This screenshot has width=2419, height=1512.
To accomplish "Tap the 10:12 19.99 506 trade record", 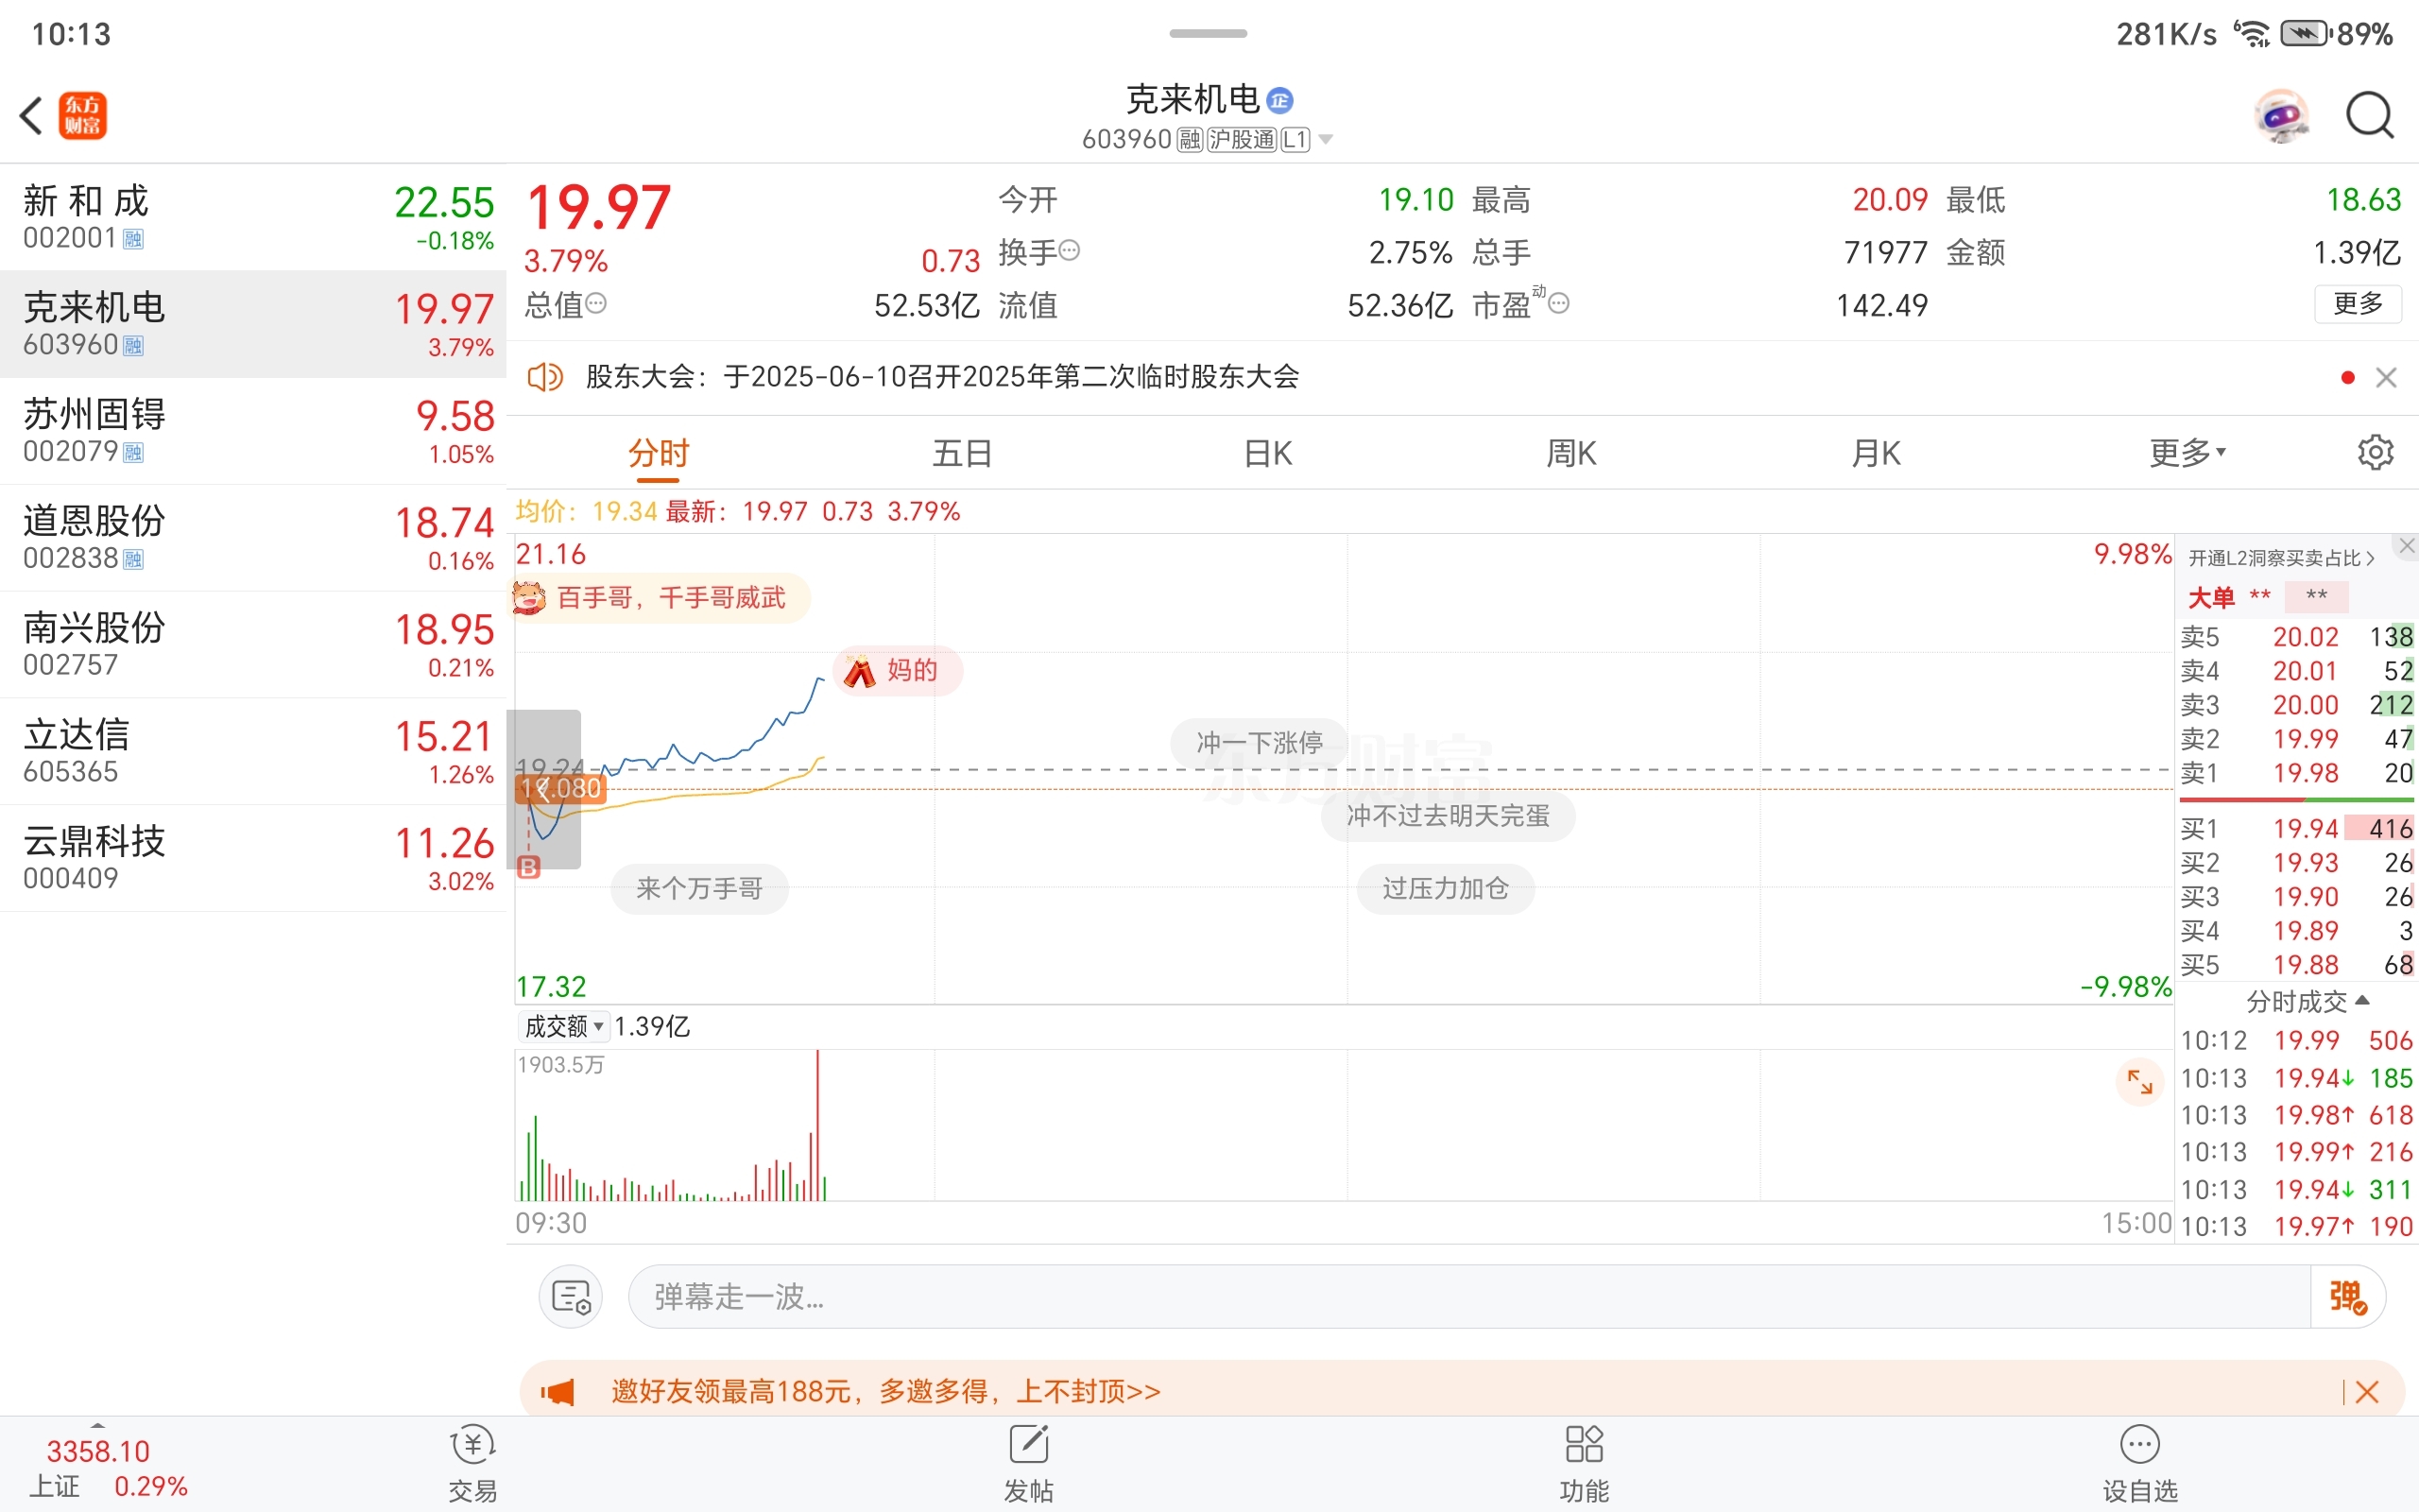I will 2296,1040.
